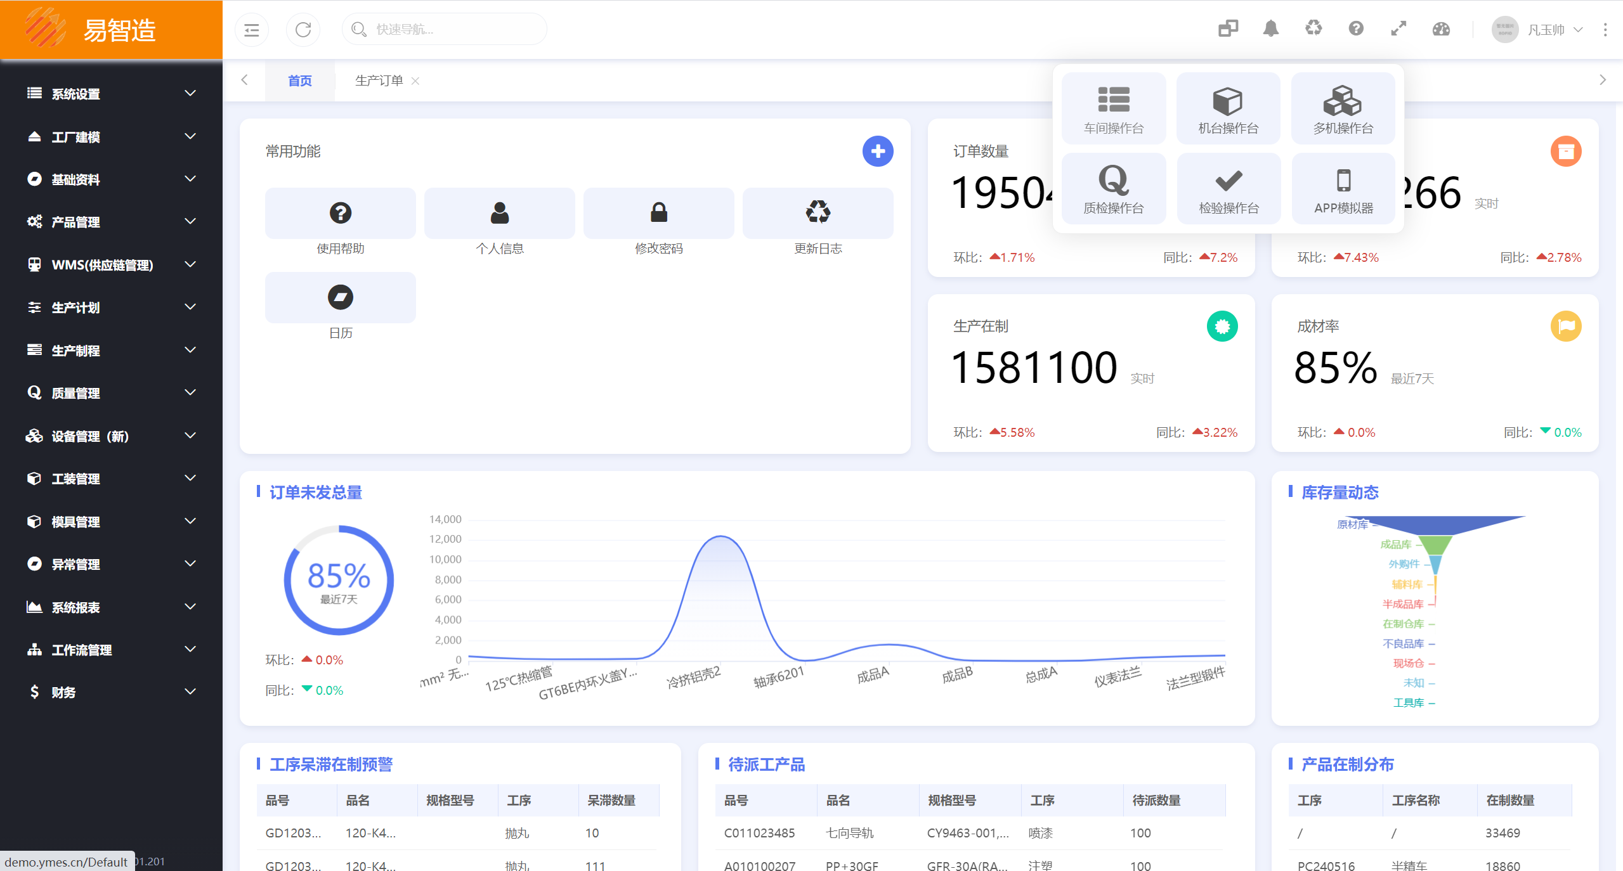Click 33469 in 产品在制分布 table
The width and height of the screenshot is (1623, 871).
pyautogui.click(x=1502, y=833)
